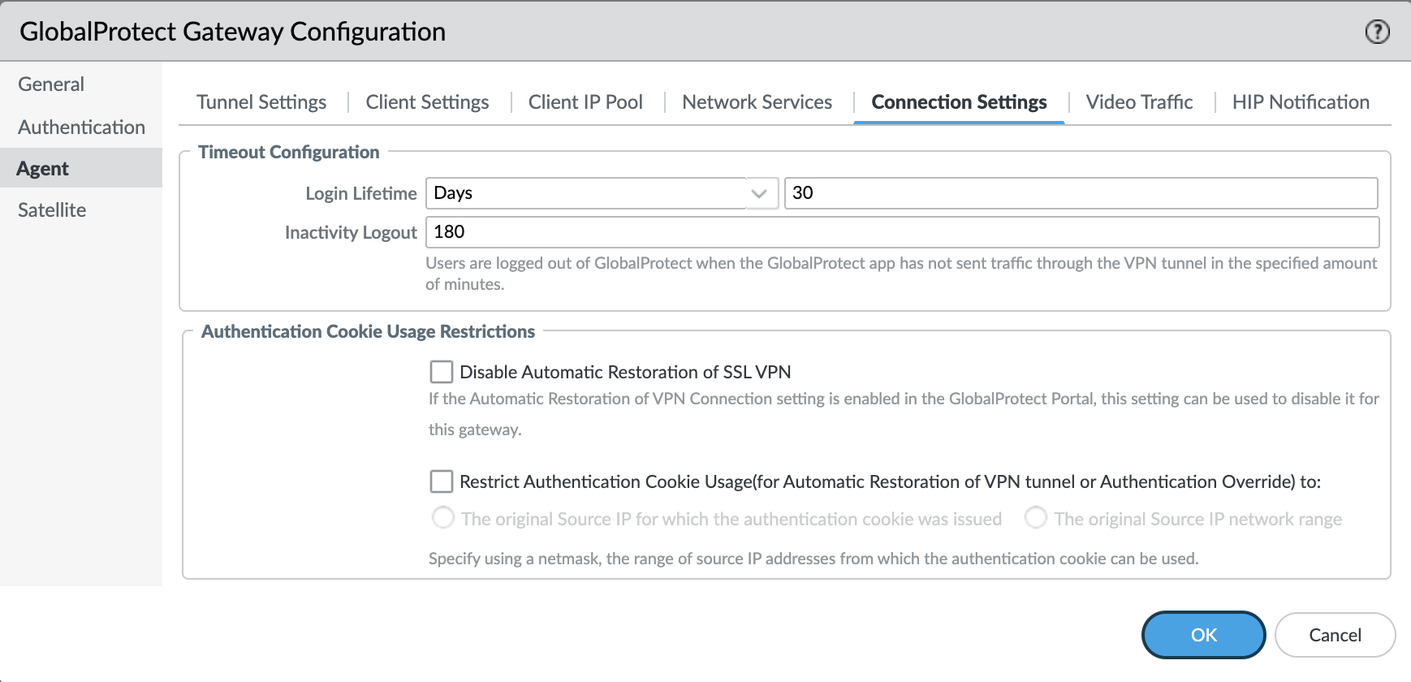Open the help icon in the title bar

(x=1377, y=32)
